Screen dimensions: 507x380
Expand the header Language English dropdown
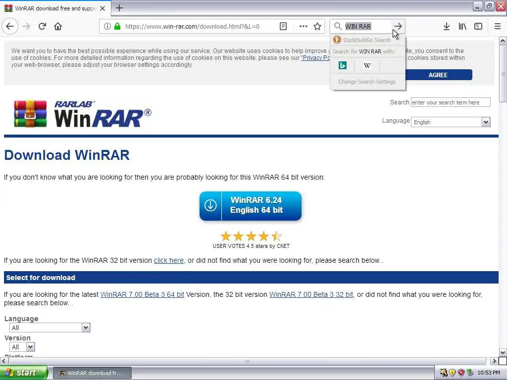click(x=451, y=122)
